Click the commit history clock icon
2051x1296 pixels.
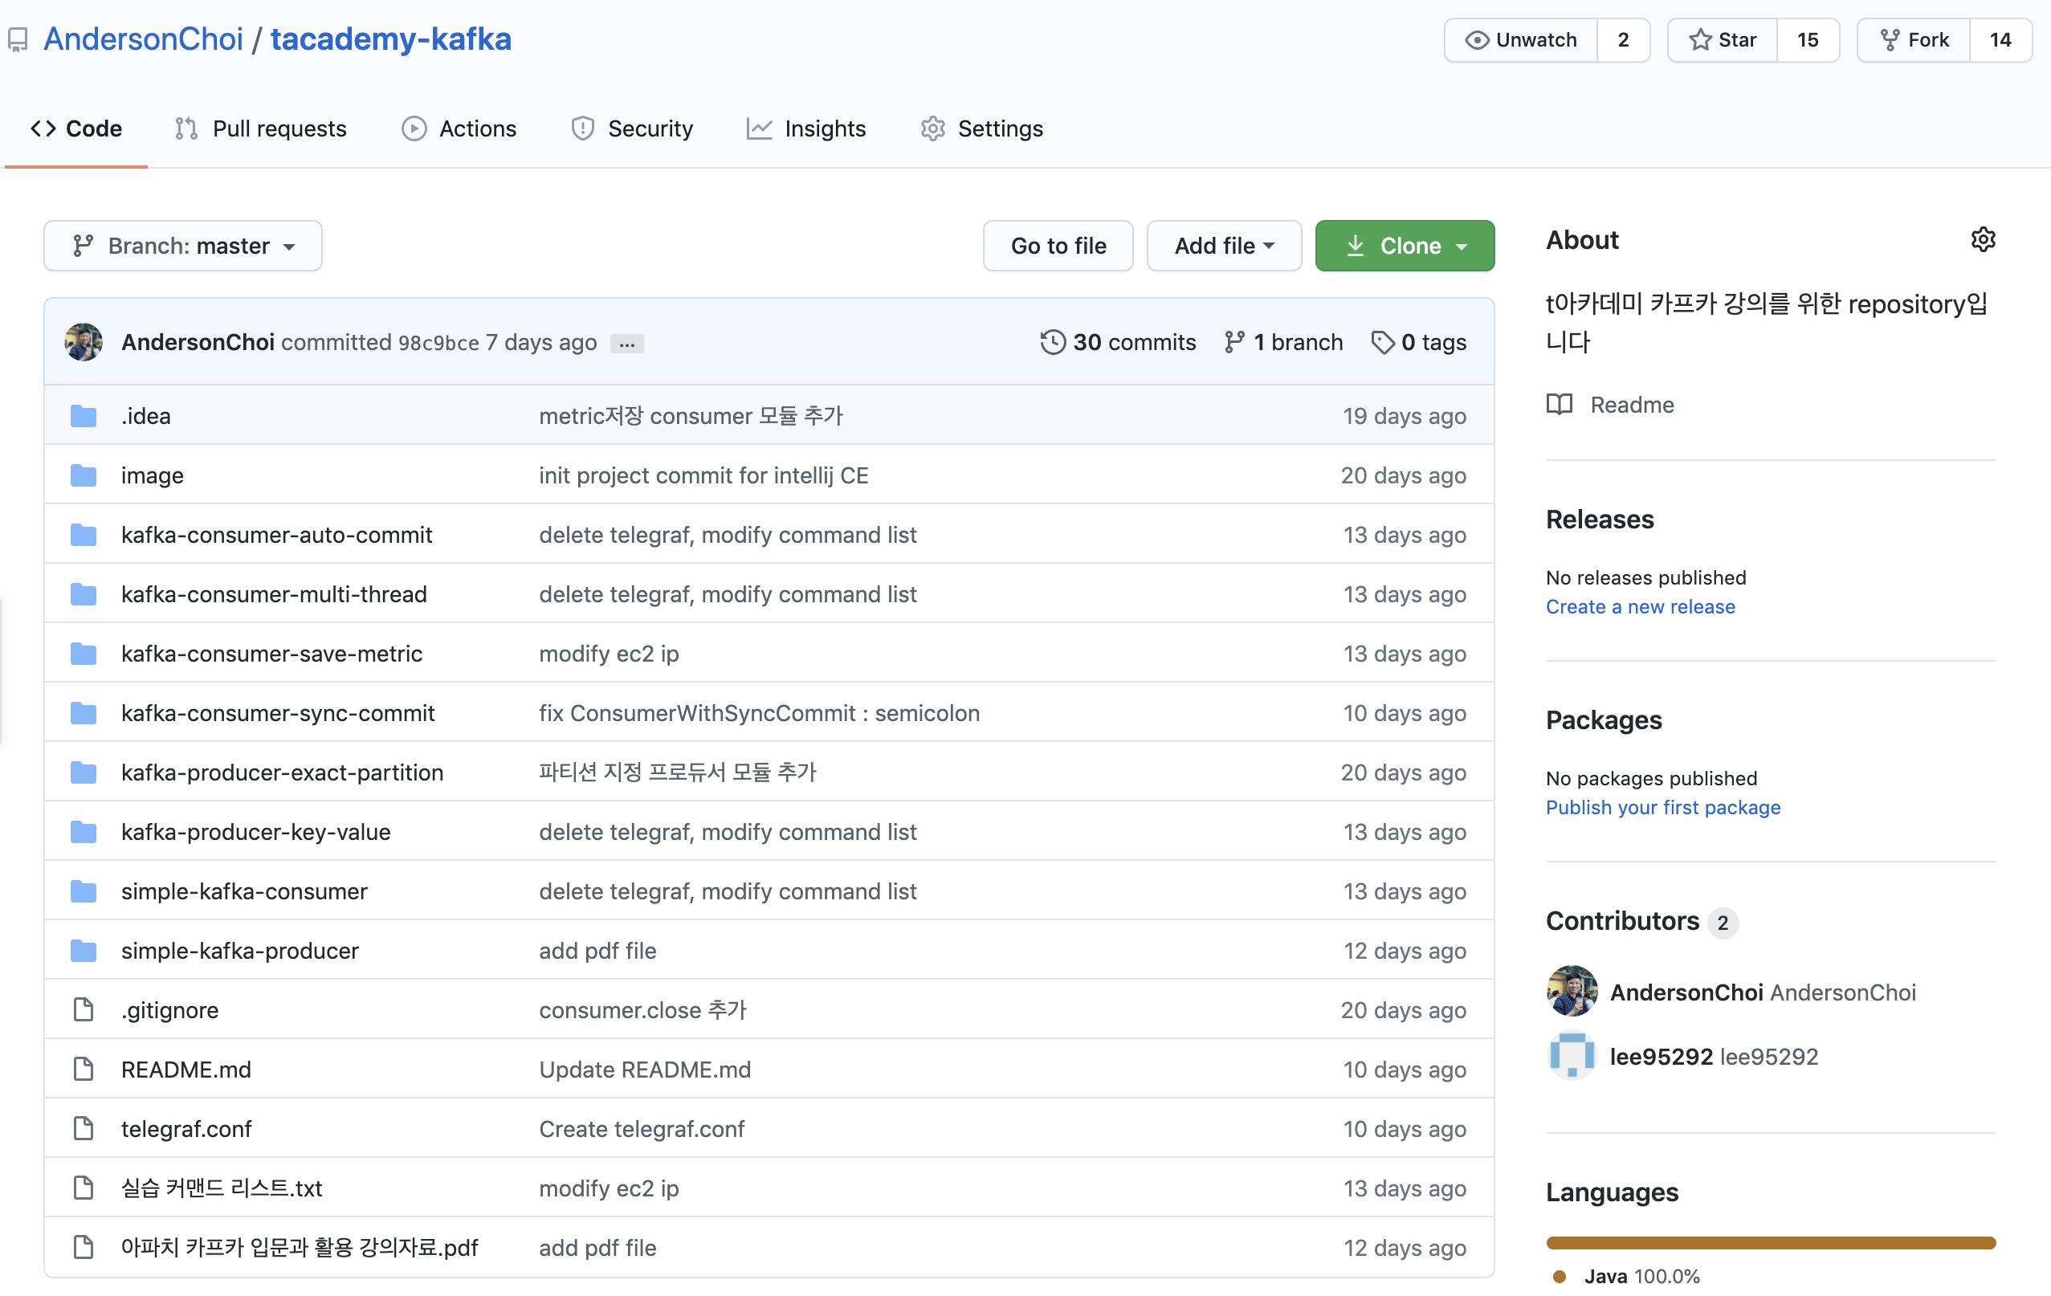tap(1053, 342)
